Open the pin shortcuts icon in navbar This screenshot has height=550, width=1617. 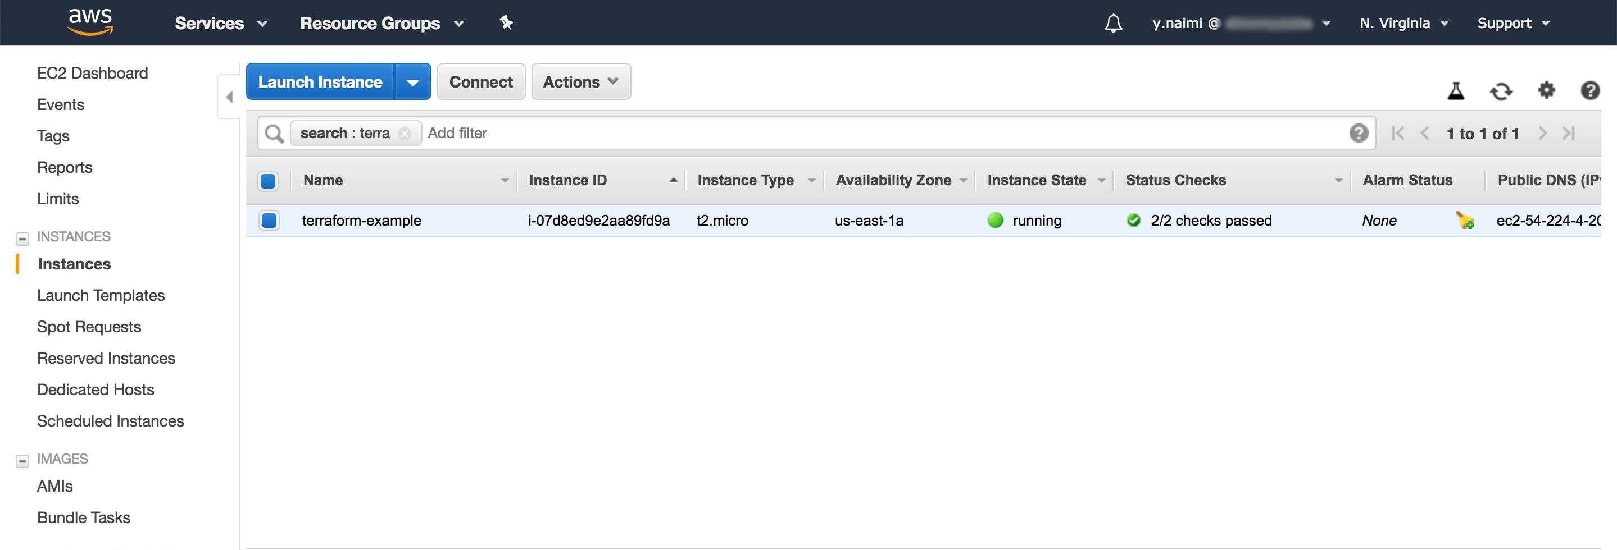506,23
